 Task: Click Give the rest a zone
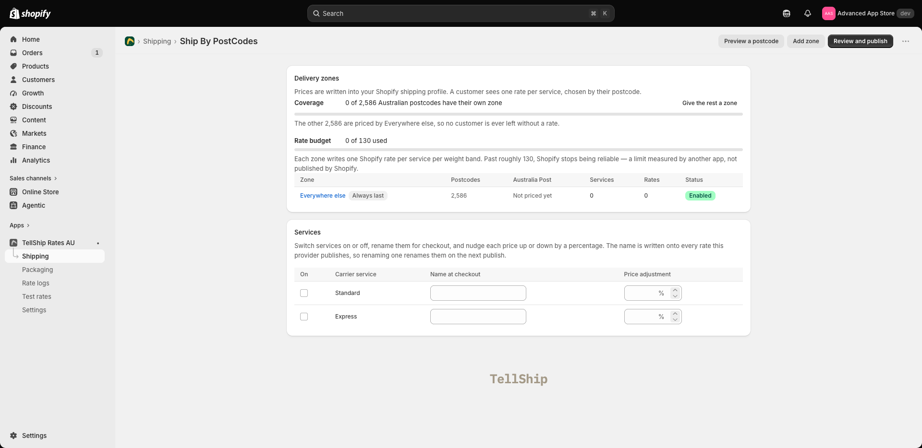[x=709, y=103]
